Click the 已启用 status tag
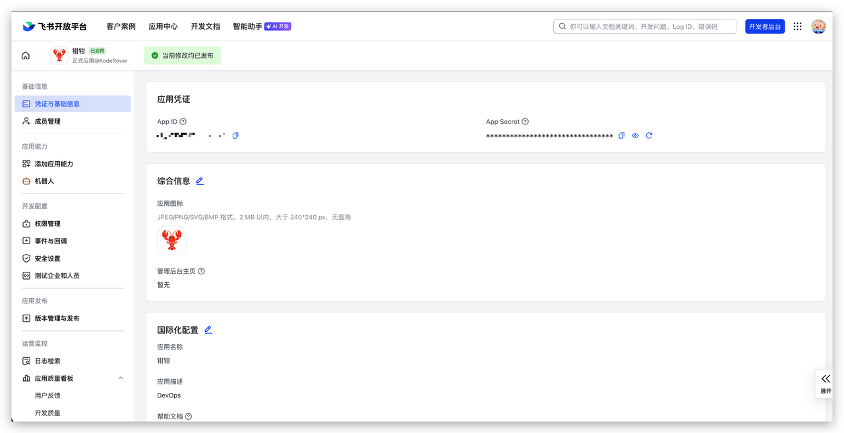The width and height of the screenshot is (844, 433). [98, 51]
